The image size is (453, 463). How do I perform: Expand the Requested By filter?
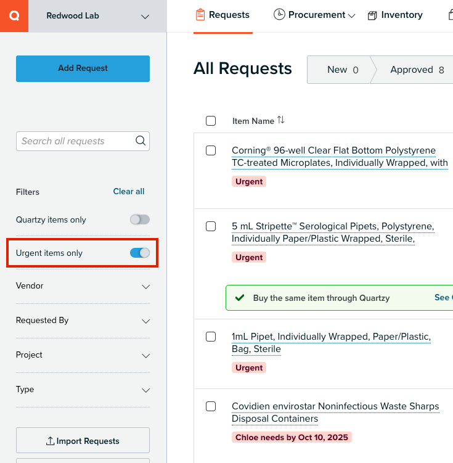click(83, 321)
